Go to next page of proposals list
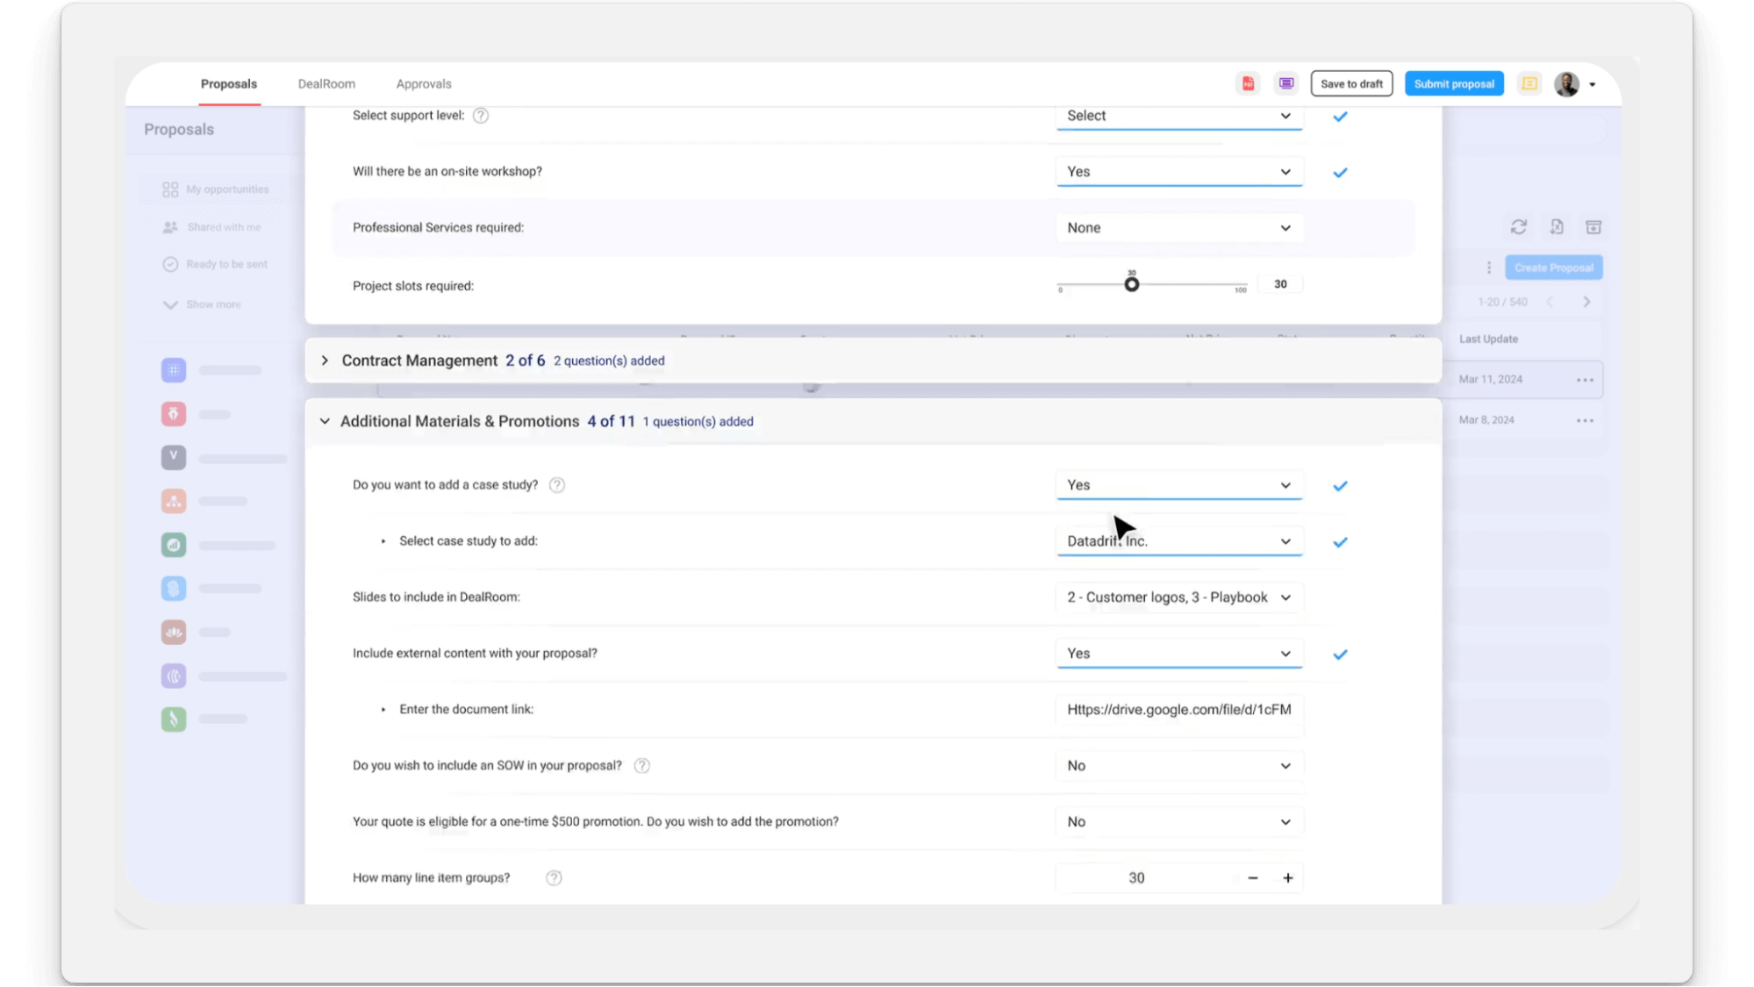The image size is (1754, 987). pos(1586,302)
